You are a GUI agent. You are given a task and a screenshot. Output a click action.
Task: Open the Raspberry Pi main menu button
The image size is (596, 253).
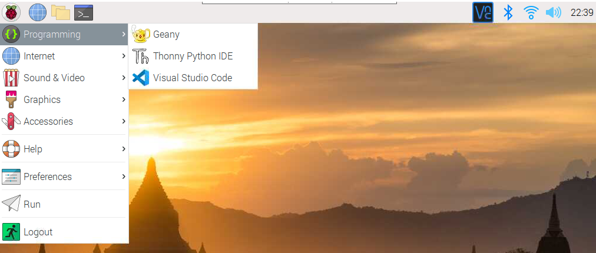point(11,12)
